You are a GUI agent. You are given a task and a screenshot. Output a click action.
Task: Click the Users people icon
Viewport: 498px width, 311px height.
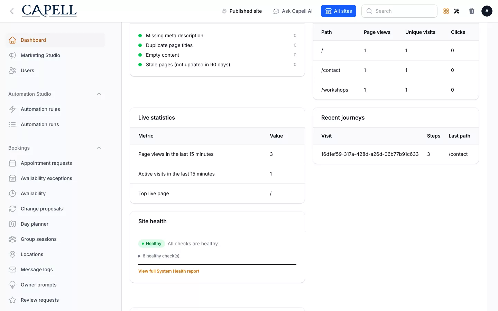[x=12, y=70]
